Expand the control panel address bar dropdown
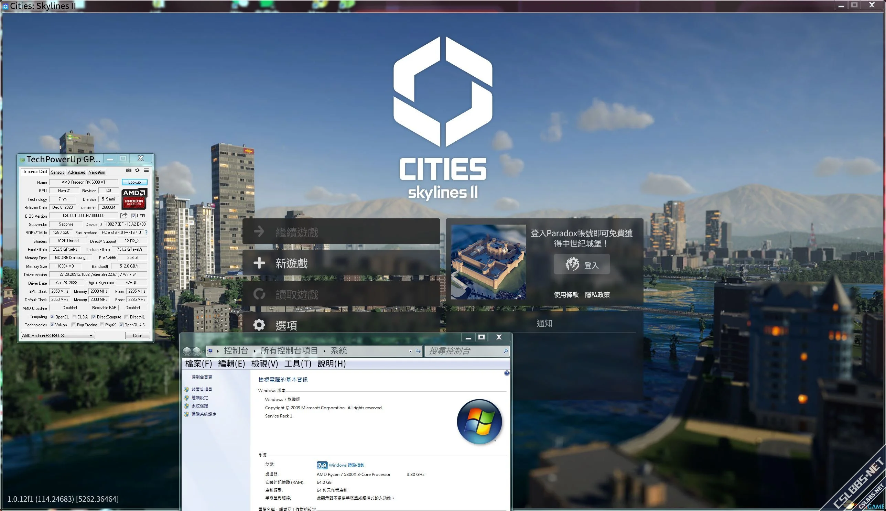Screen dimensions: 886x511 (410, 351)
